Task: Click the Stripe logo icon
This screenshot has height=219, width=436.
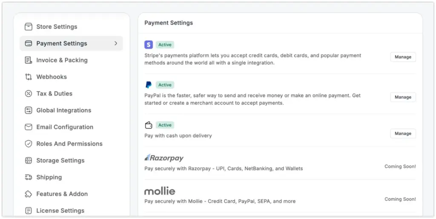Action: [149, 45]
